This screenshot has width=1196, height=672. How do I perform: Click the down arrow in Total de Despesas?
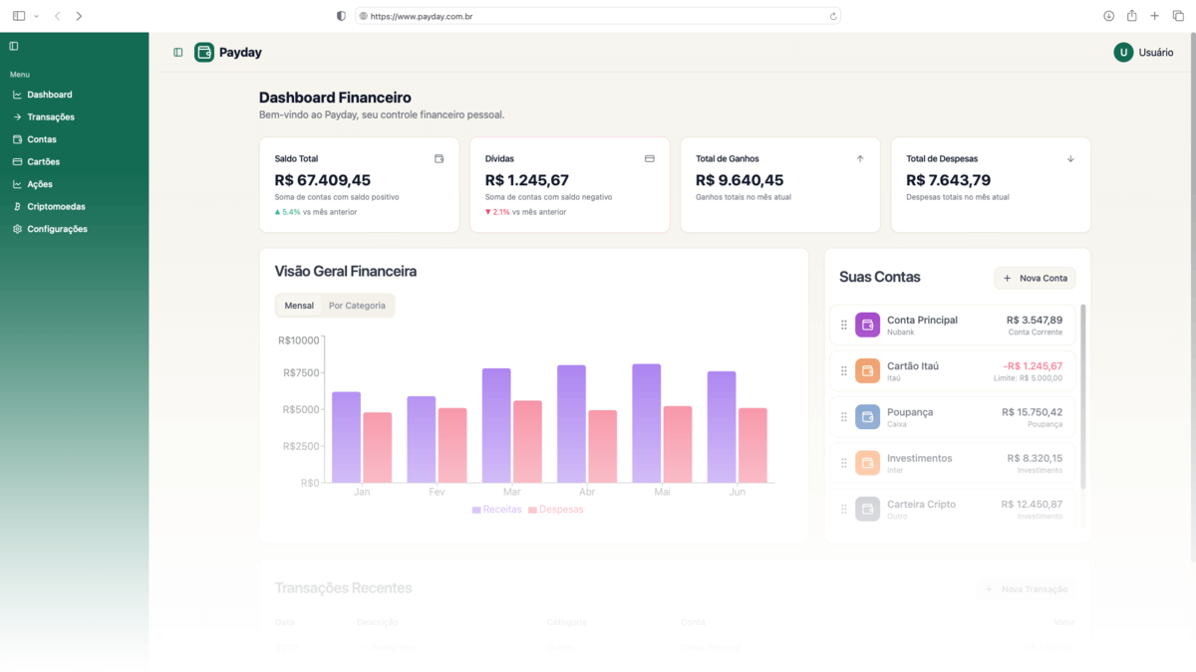pyautogui.click(x=1070, y=158)
